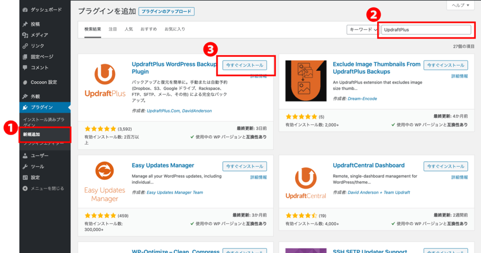
Task: Select 新規追加 in the plugins submenu
Action: pos(31,134)
